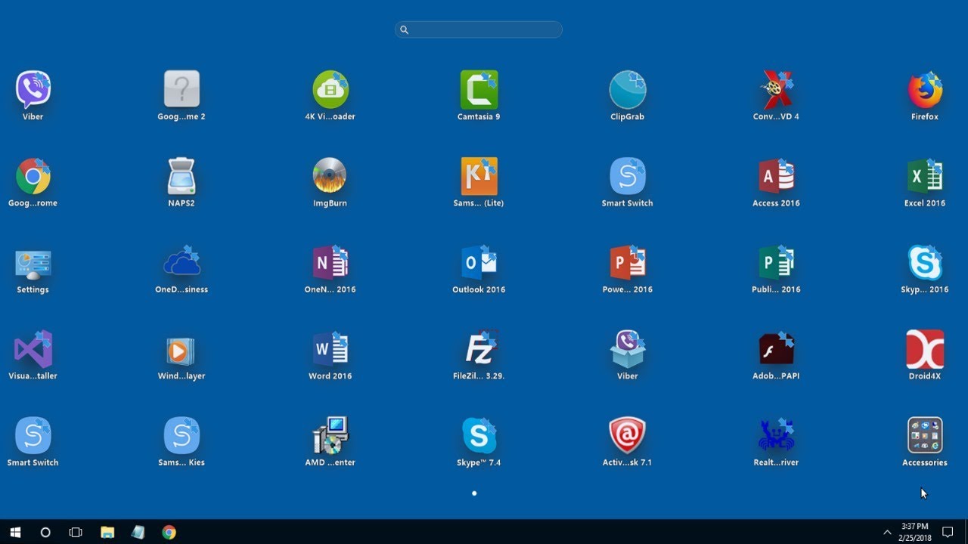
Task: Click the Chrome taskbar icon
Action: point(169,532)
